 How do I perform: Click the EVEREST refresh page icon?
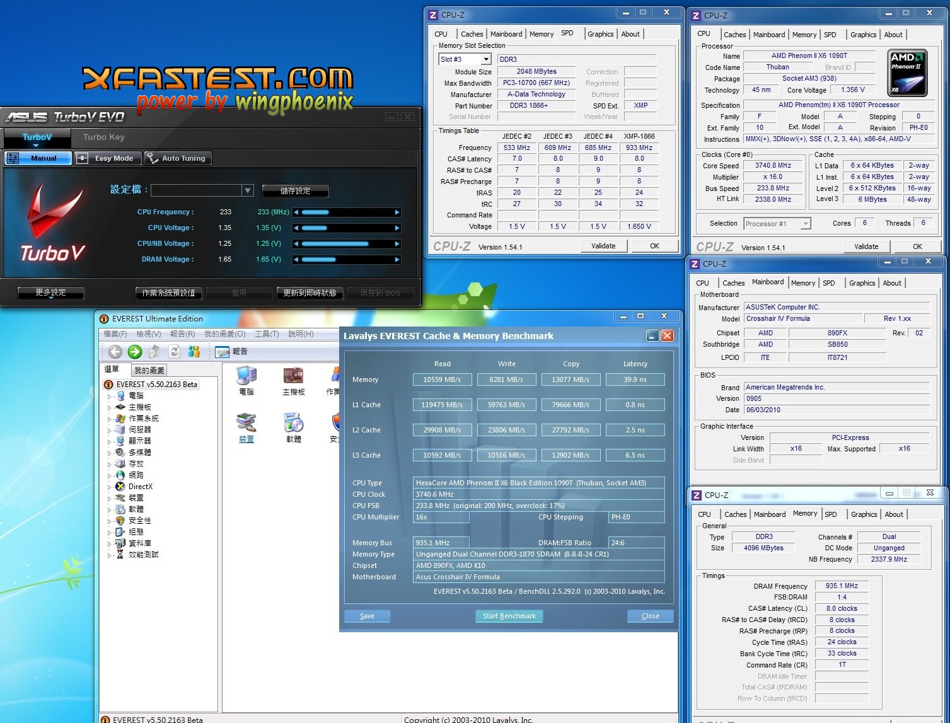click(175, 352)
